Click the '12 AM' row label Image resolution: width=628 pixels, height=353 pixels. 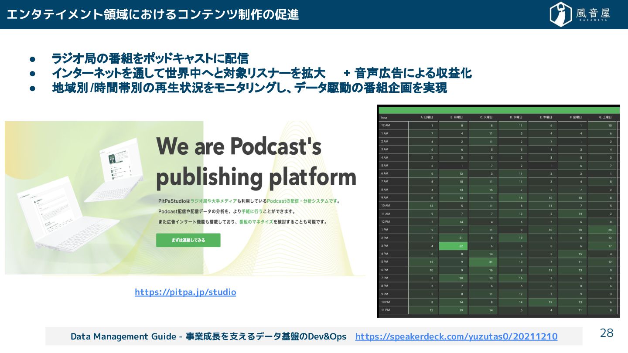386,126
